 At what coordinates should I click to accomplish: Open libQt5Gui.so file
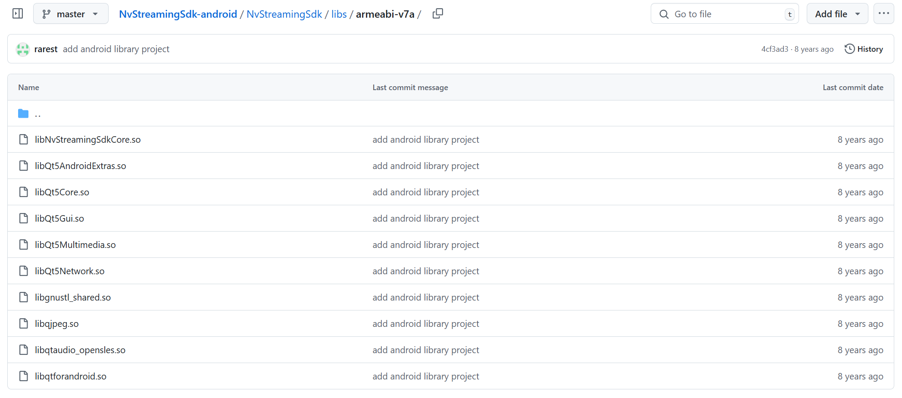pyautogui.click(x=59, y=219)
